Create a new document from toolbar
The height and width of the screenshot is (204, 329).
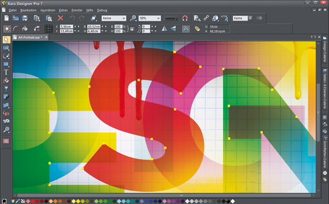click(x=7, y=18)
